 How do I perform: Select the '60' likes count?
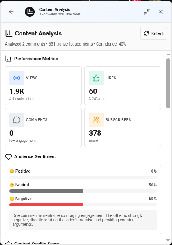[93, 91]
